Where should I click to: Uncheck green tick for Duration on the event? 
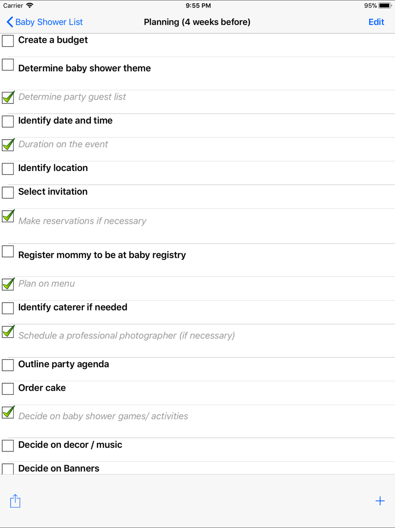pyautogui.click(x=8, y=144)
